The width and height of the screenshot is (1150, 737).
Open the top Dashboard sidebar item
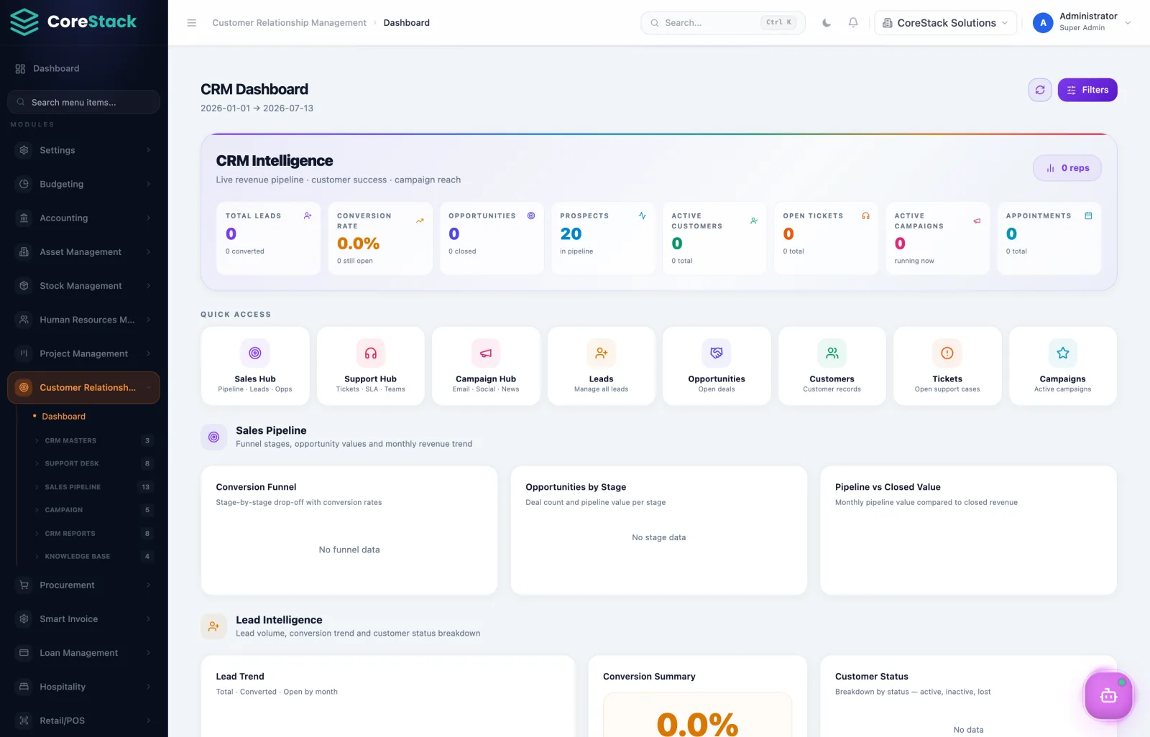[83, 68]
